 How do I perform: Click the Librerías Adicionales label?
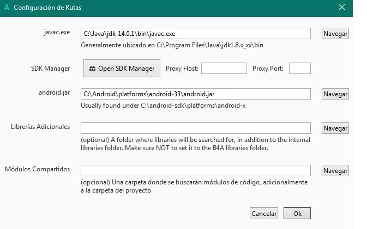coord(40,127)
